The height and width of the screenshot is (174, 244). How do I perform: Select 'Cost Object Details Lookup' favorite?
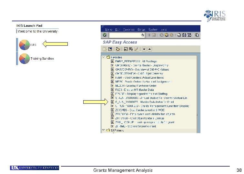click(140, 118)
